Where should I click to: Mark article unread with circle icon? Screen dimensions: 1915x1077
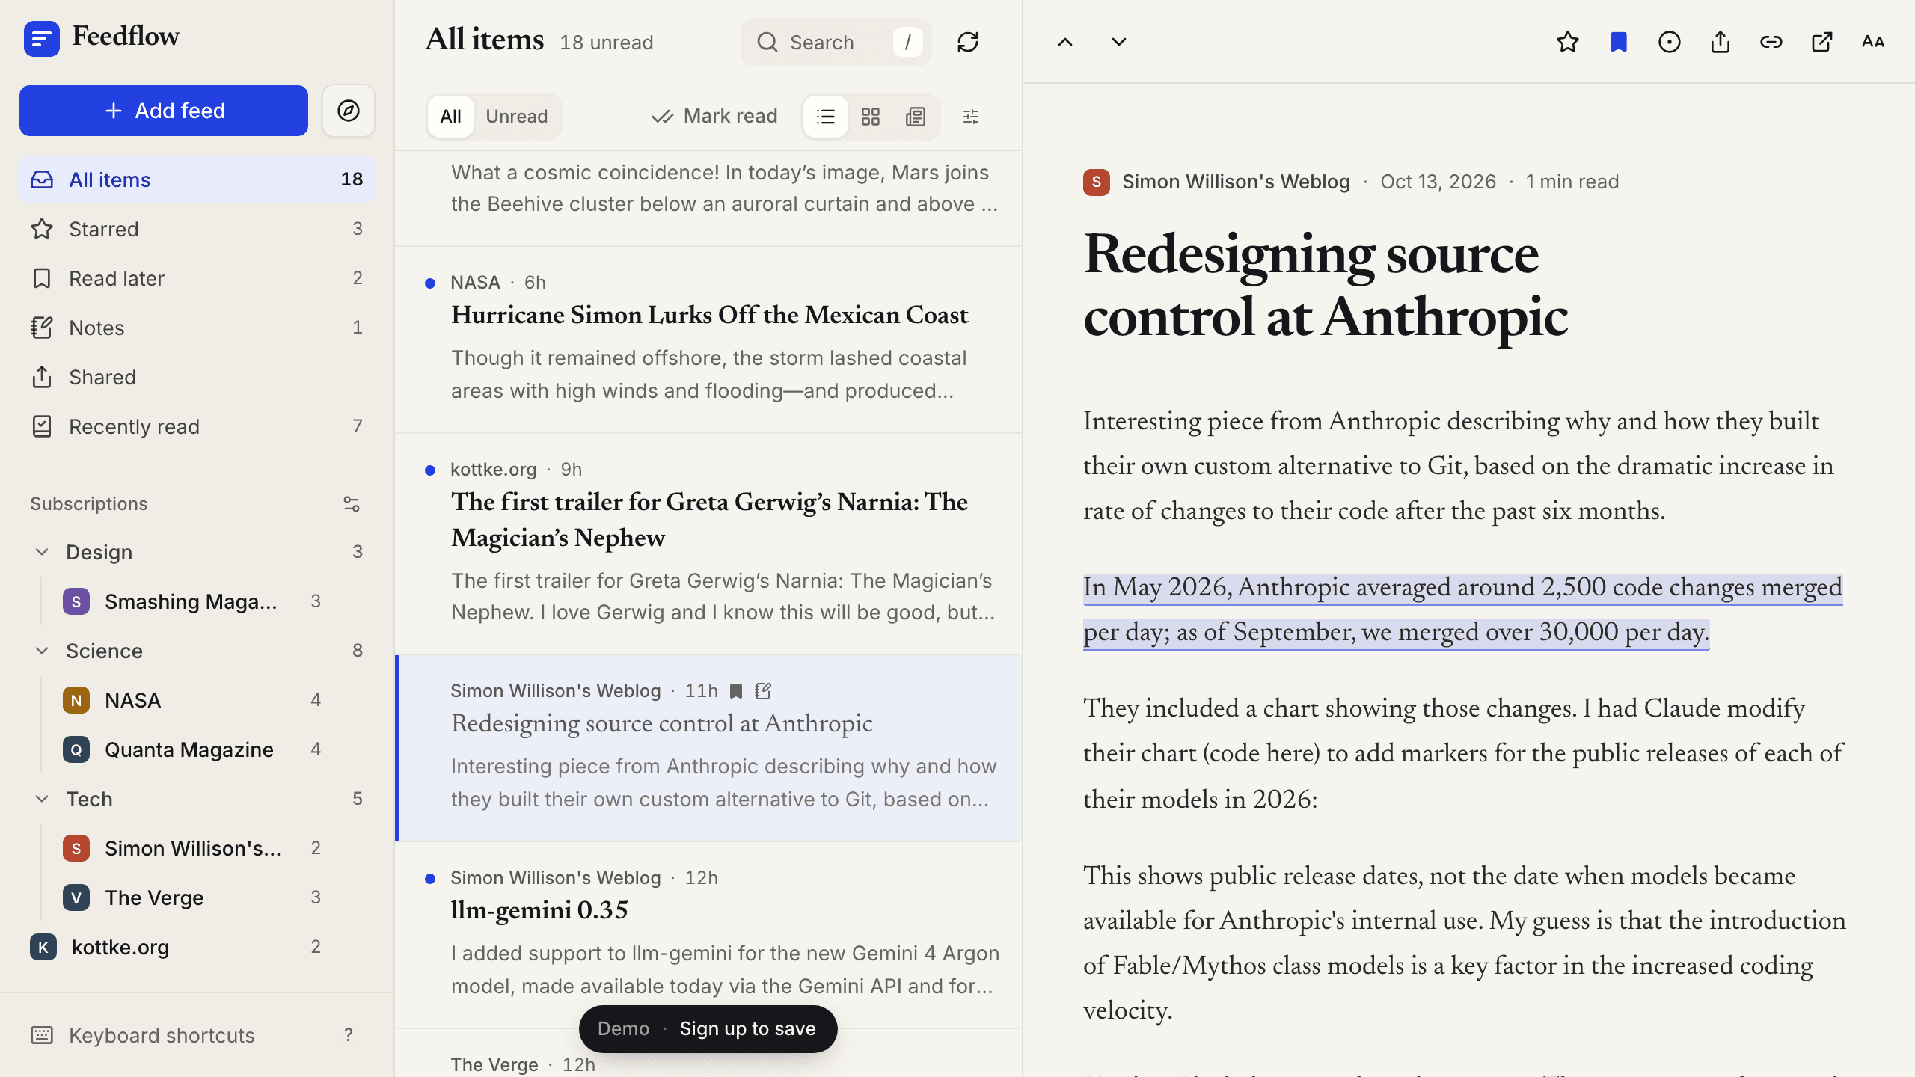(x=1670, y=42)
